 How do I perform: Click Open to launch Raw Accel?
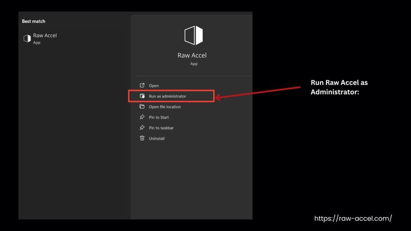click(155, 85)
